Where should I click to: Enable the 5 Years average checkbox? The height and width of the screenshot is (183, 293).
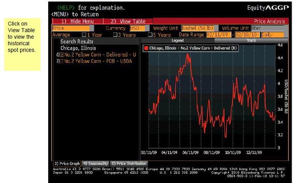pos(150,35)
